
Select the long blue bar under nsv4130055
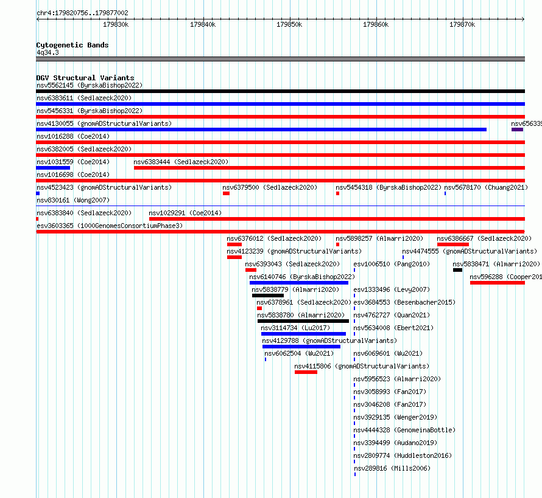pos(261,130)
